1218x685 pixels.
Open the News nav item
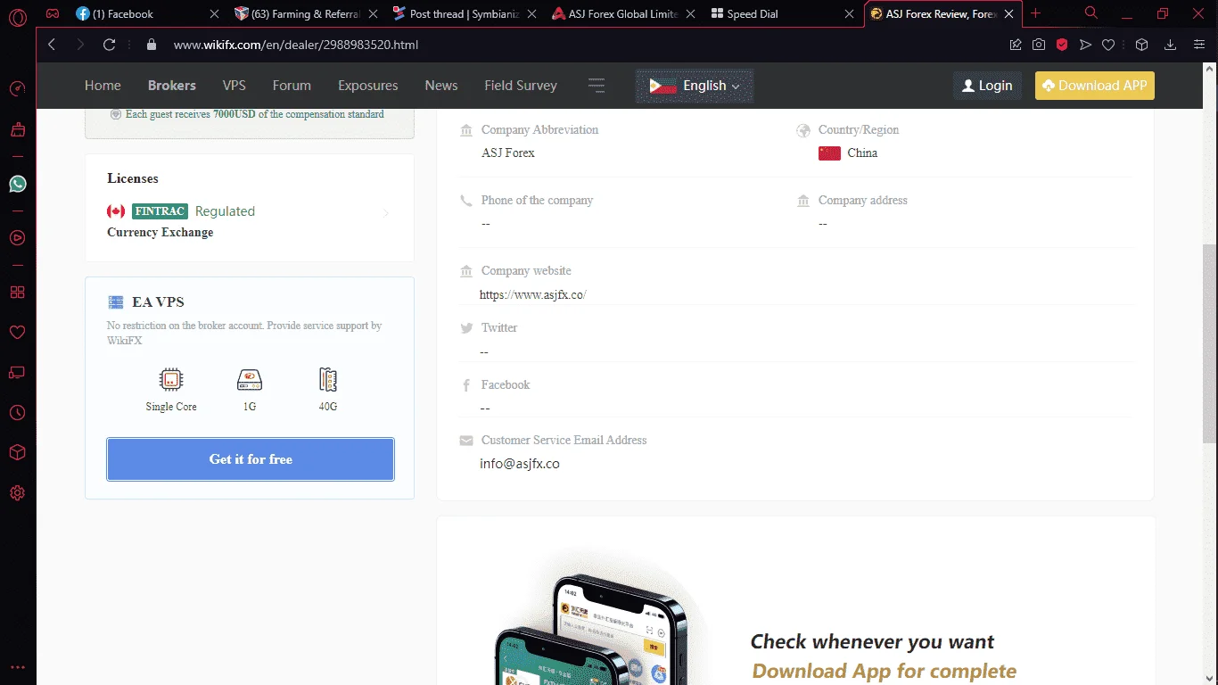coord(441,86)
